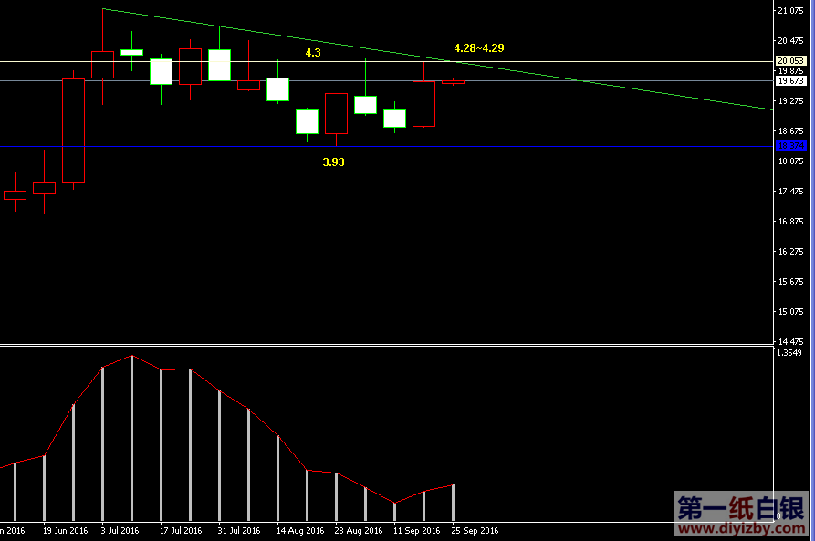The height and width of the screenshot is (541, 815).
Task: Open the www.diyizby.com watermark link
Action: (x=740, y=528)
